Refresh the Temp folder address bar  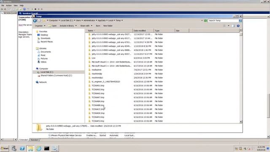tap(205, 21)
